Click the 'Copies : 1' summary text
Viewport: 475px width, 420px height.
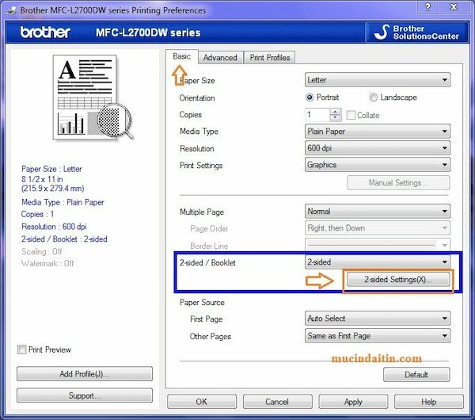coord(37,214)
